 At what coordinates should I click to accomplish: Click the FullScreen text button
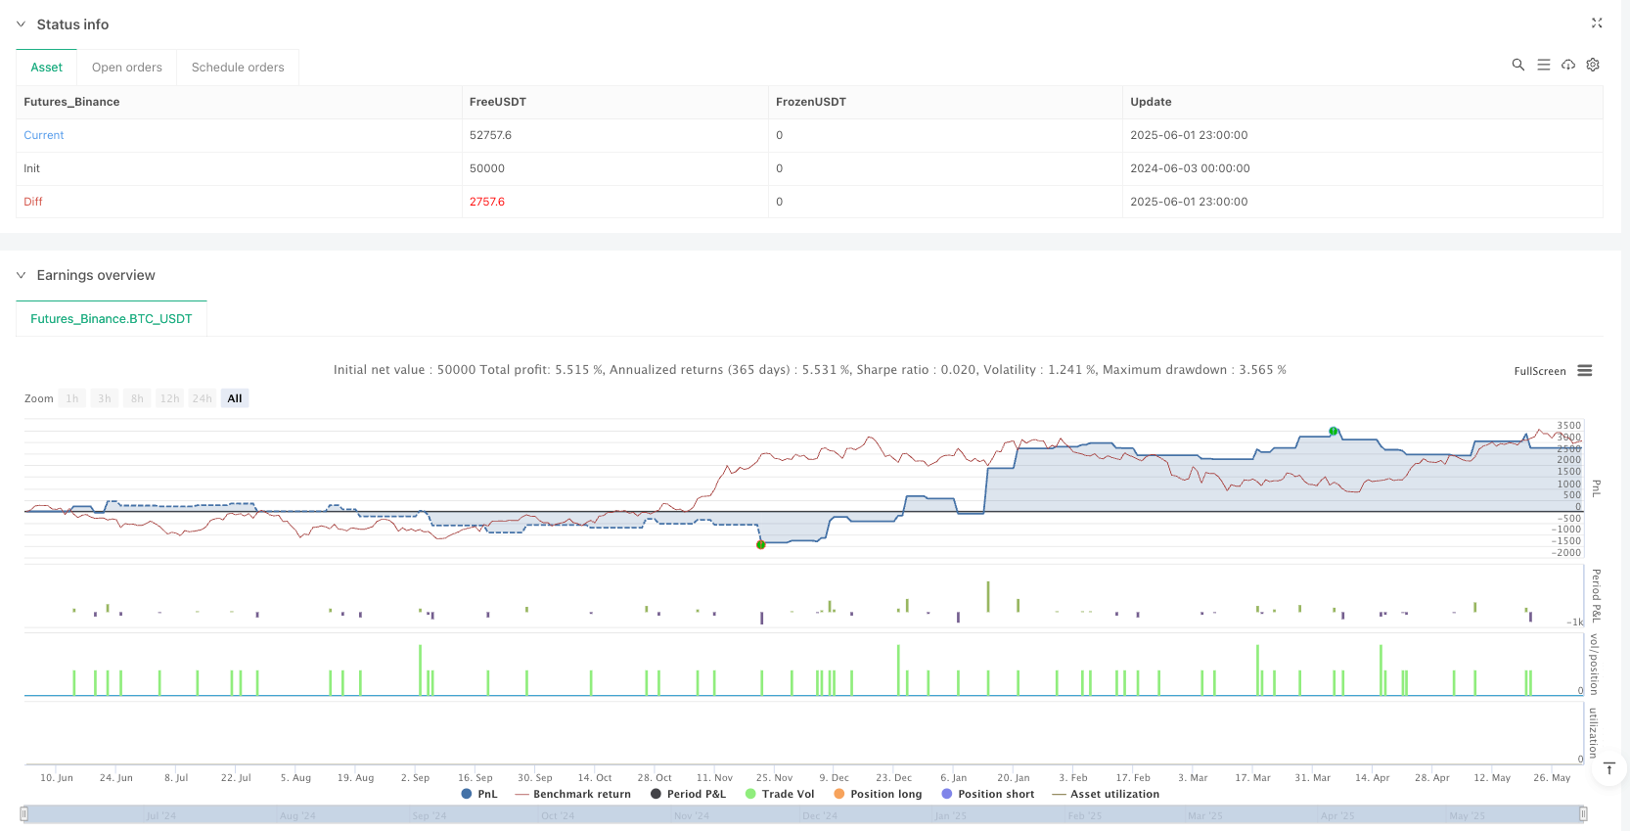[x=1539, y=371]
